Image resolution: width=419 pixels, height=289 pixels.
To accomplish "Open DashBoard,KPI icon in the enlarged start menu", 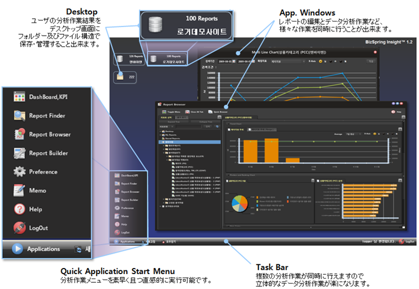I will [19, 96].
